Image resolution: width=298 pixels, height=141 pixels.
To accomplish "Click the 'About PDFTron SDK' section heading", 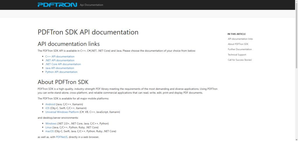I will point(63,82).
